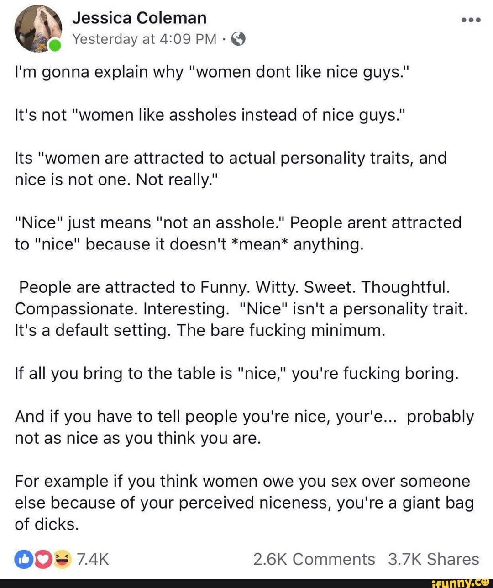View the 3.7K Shares list
The image size is (493, 588).
click(x=433, y=559)
